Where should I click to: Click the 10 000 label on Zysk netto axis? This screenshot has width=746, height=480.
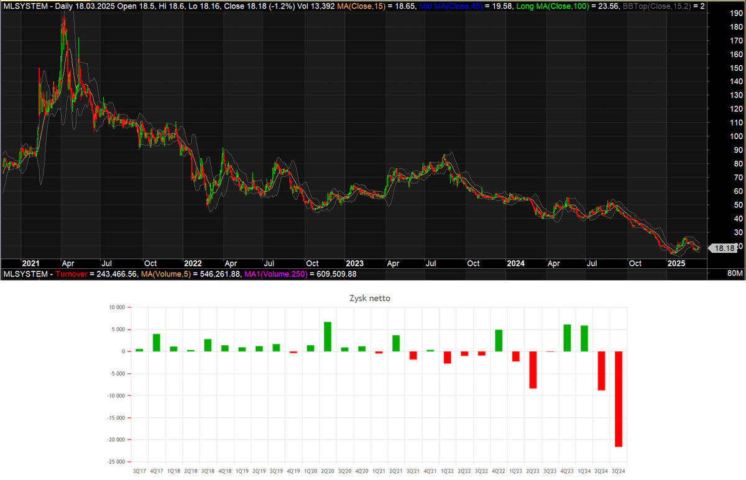(116, 307)
